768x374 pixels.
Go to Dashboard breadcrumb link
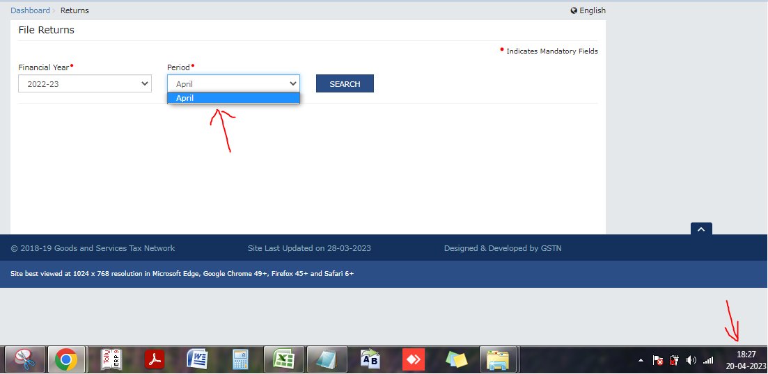pyautogui.click(x=31, y=10)
